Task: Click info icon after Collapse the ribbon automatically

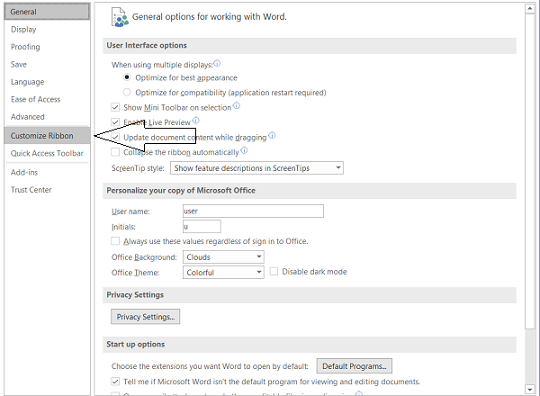Action: coord(244,151)
